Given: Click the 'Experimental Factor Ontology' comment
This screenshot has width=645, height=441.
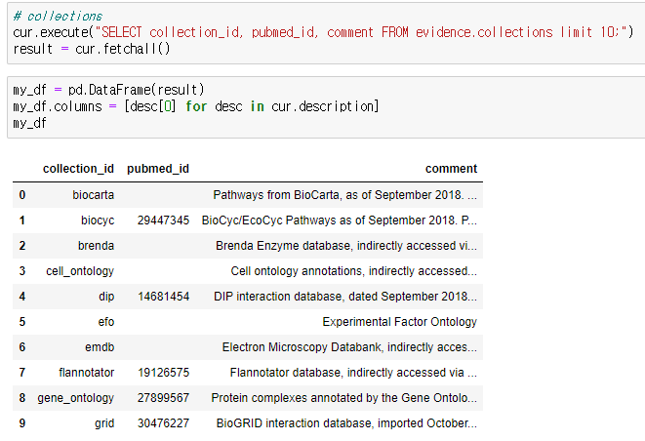Looking at the screenshot, I should coord(400,322).
